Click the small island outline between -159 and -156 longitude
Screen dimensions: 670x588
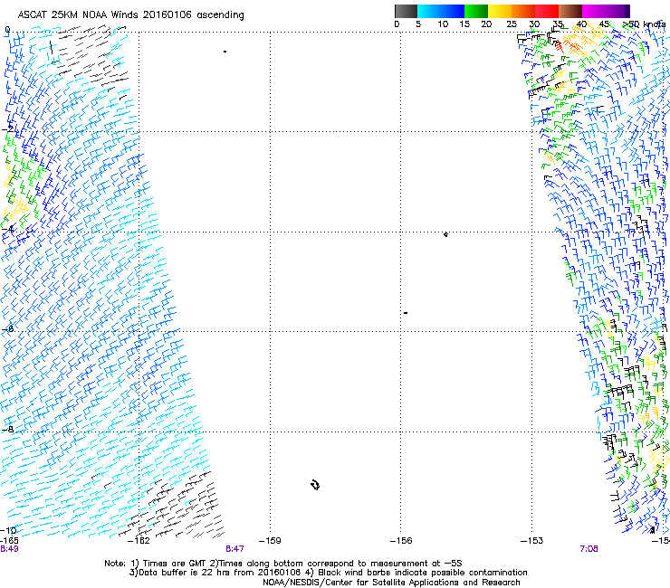(315, 485)
